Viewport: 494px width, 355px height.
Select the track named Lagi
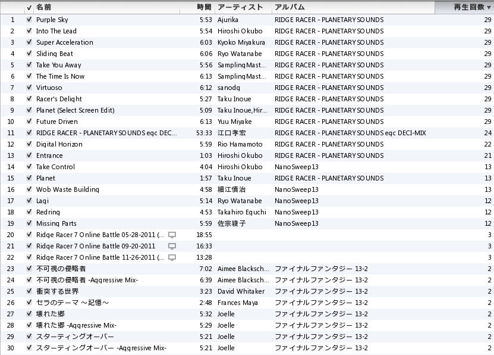click(42, 201)
